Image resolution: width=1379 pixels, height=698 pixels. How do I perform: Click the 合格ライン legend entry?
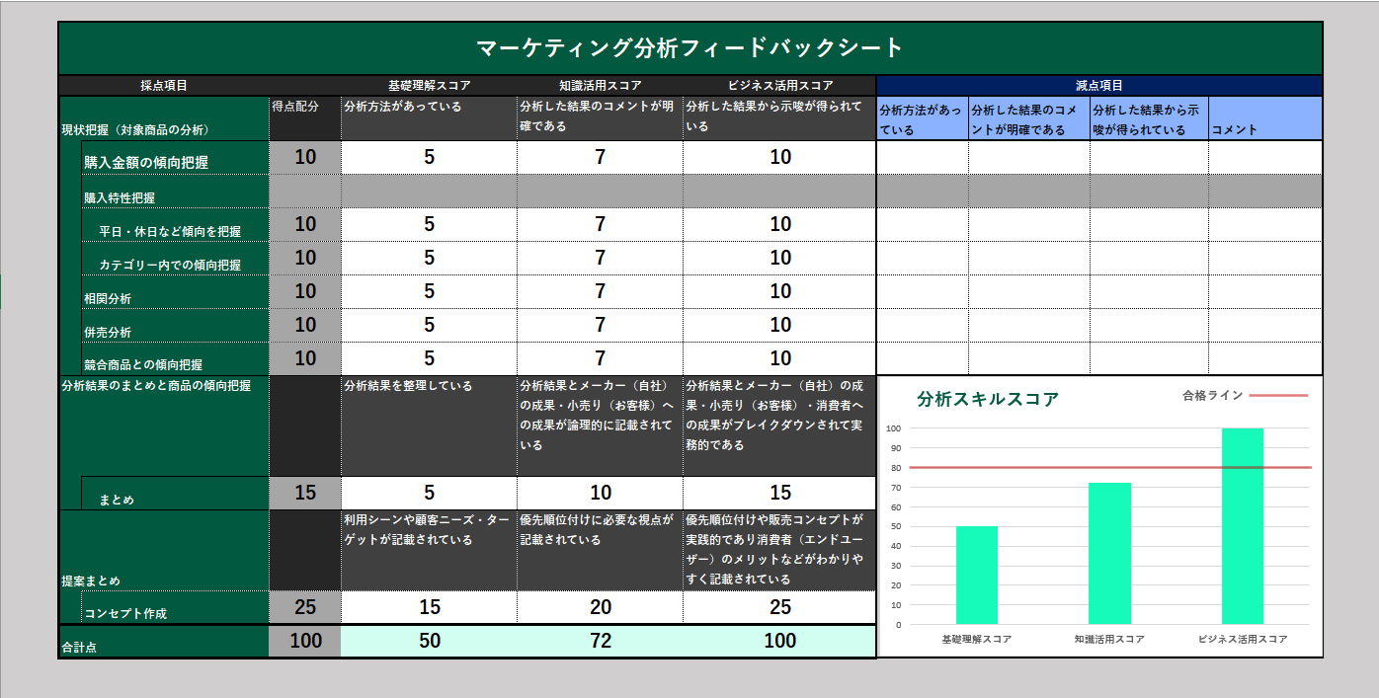click(x=1244, y=396)
